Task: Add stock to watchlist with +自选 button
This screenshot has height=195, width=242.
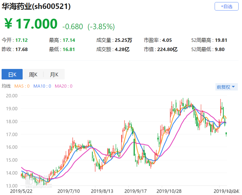Action: (226, 6)
